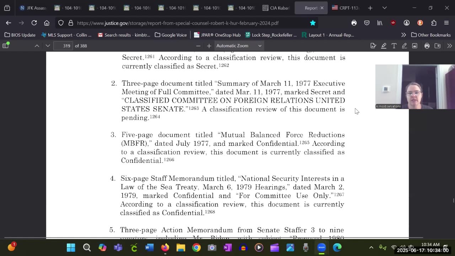Switch to the CIA Kubar tab

(277, 8)
